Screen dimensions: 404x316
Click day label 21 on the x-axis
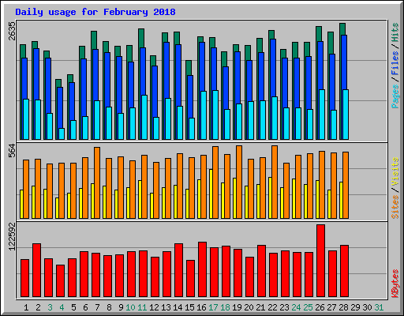260,307
